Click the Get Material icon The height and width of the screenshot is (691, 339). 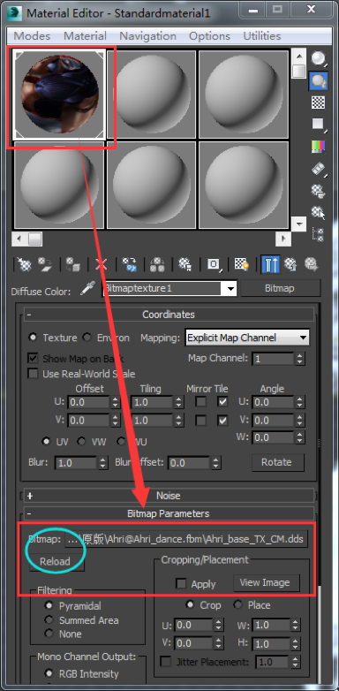(x=24, y=265)
